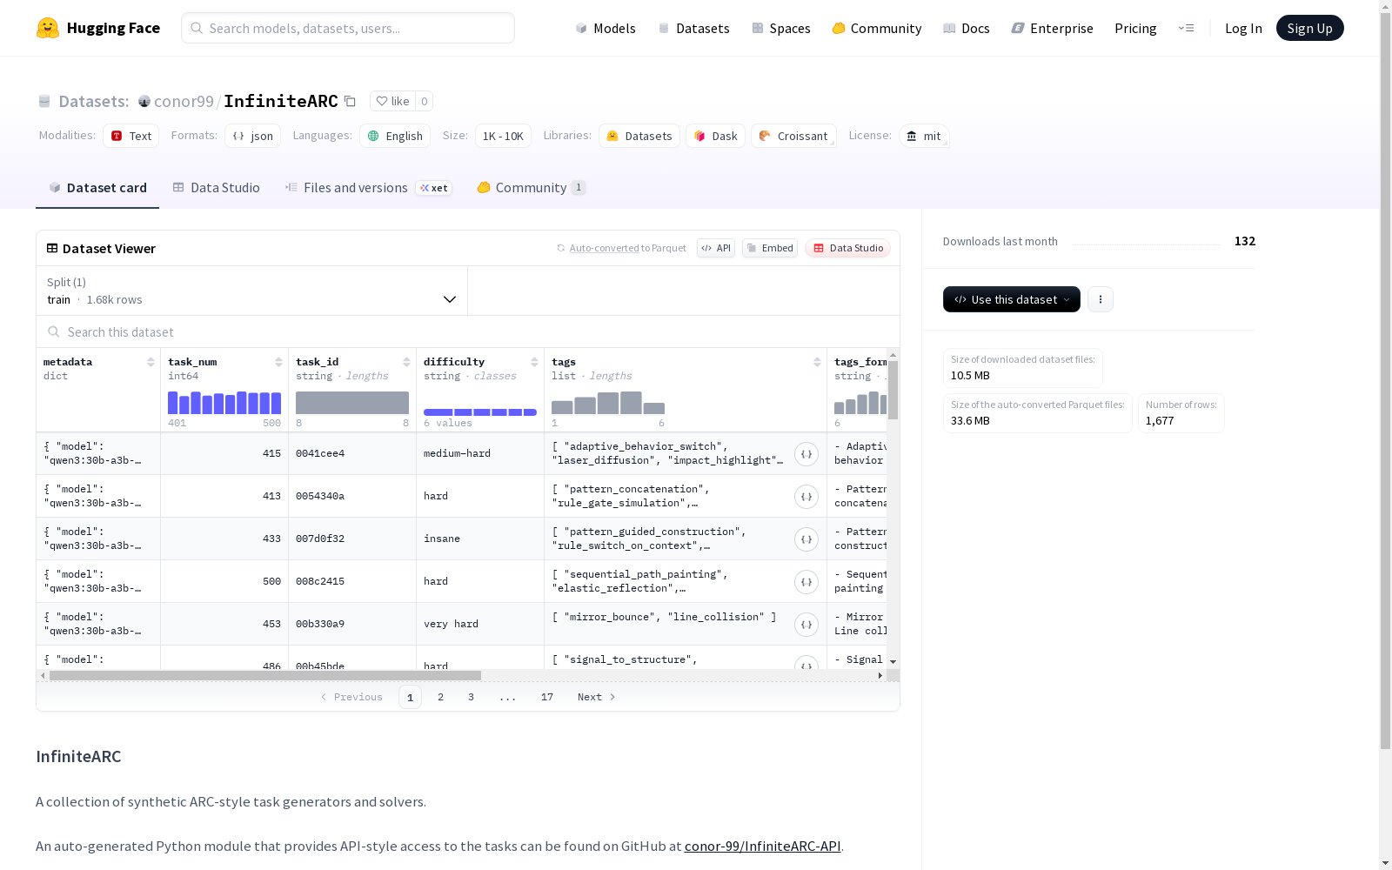Open the Enterprise page
1392x870 pixels.
(1052, 28)
